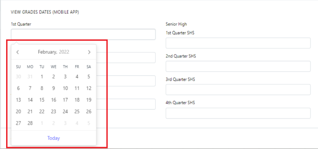Go to previous month in calendar
The height and width of the screenshot is (149, 318).
(x=18, y=52)
